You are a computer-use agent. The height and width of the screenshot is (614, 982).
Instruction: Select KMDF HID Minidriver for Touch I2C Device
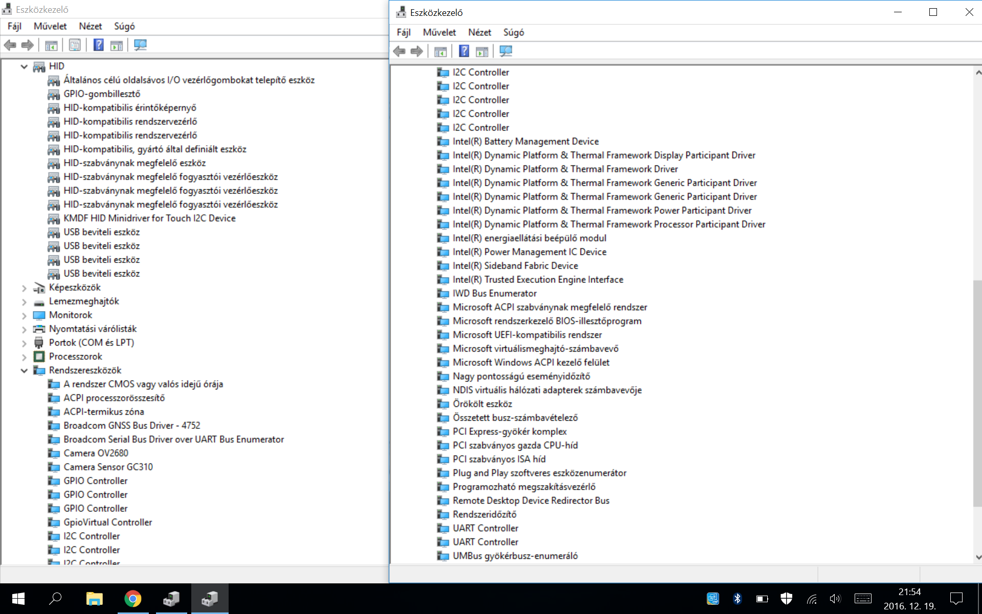149,218
